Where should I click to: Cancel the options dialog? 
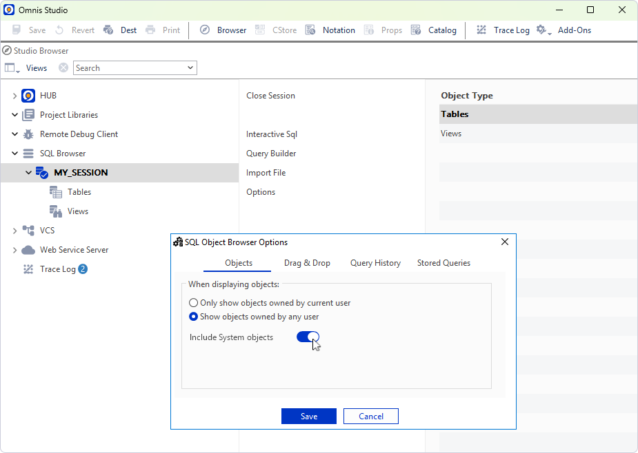(370, 416)
